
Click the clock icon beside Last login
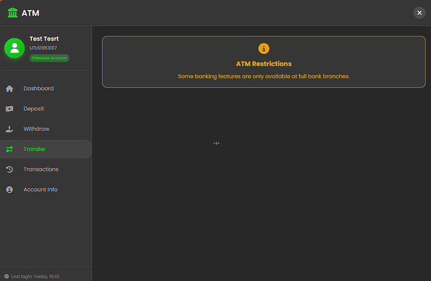click(7, 277)
